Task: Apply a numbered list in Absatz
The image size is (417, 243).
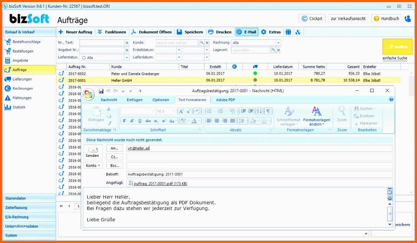Action: (221, 111)
